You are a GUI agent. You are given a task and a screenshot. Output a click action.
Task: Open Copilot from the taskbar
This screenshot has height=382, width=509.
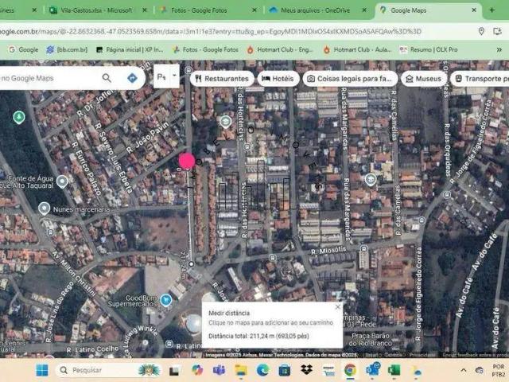click(x=197, y=370)
